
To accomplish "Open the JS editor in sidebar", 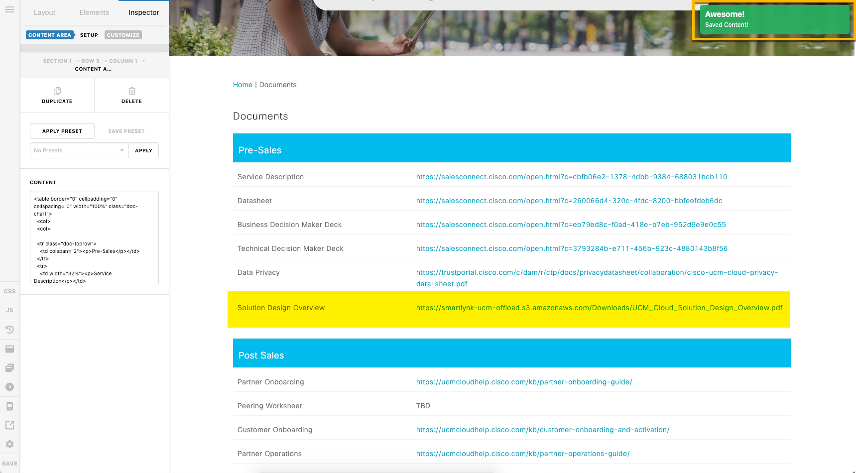I will pos(9,310).
